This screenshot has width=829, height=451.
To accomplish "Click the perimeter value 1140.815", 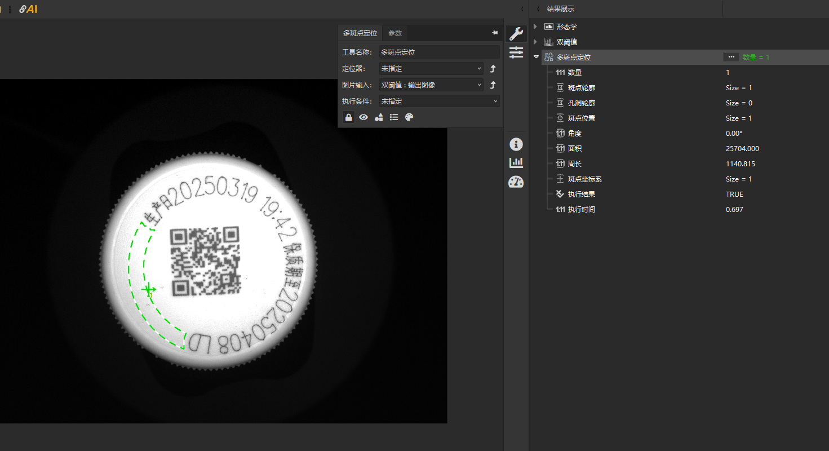I will click(741, 163).
